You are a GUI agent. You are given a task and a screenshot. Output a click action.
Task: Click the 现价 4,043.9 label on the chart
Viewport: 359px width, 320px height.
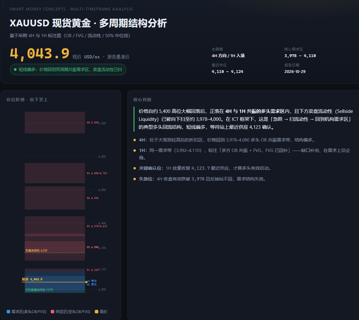pos(32,279)
